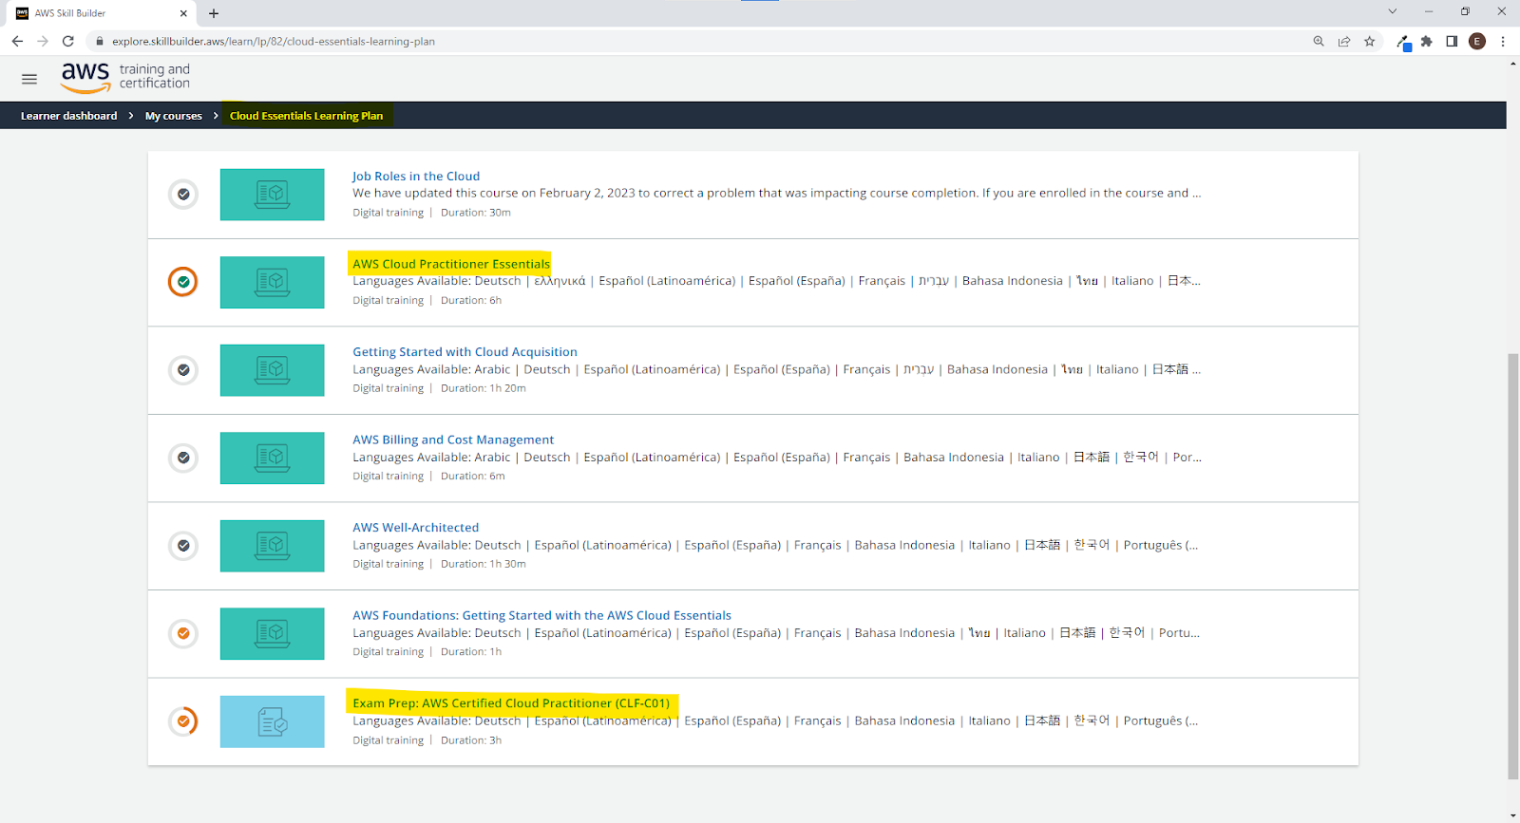The image size is (1520, 823).
Task: Open AWS Well-Architected course link
Action: (415, 527)
